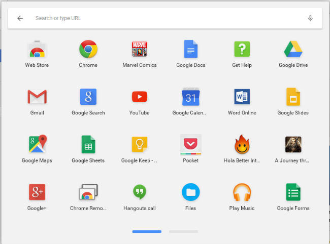Open Gmail app
The image size is (330, 244).
(x=37, y=97)
